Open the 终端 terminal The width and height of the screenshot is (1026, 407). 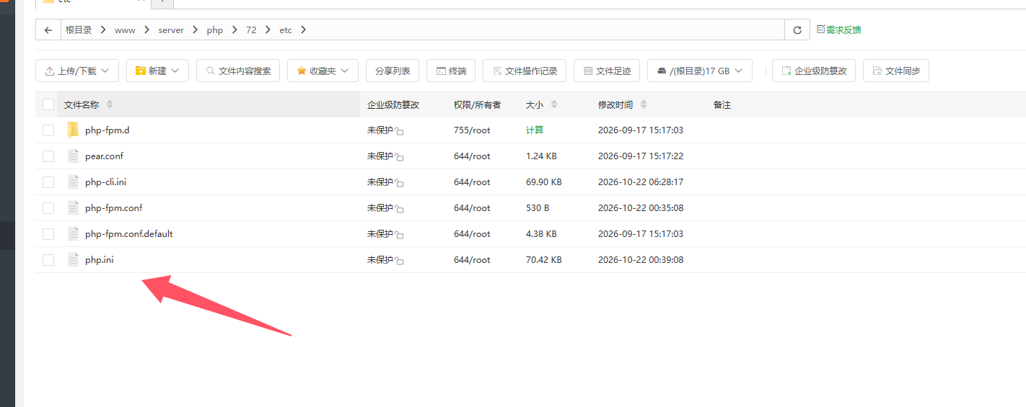coord(451,71)
